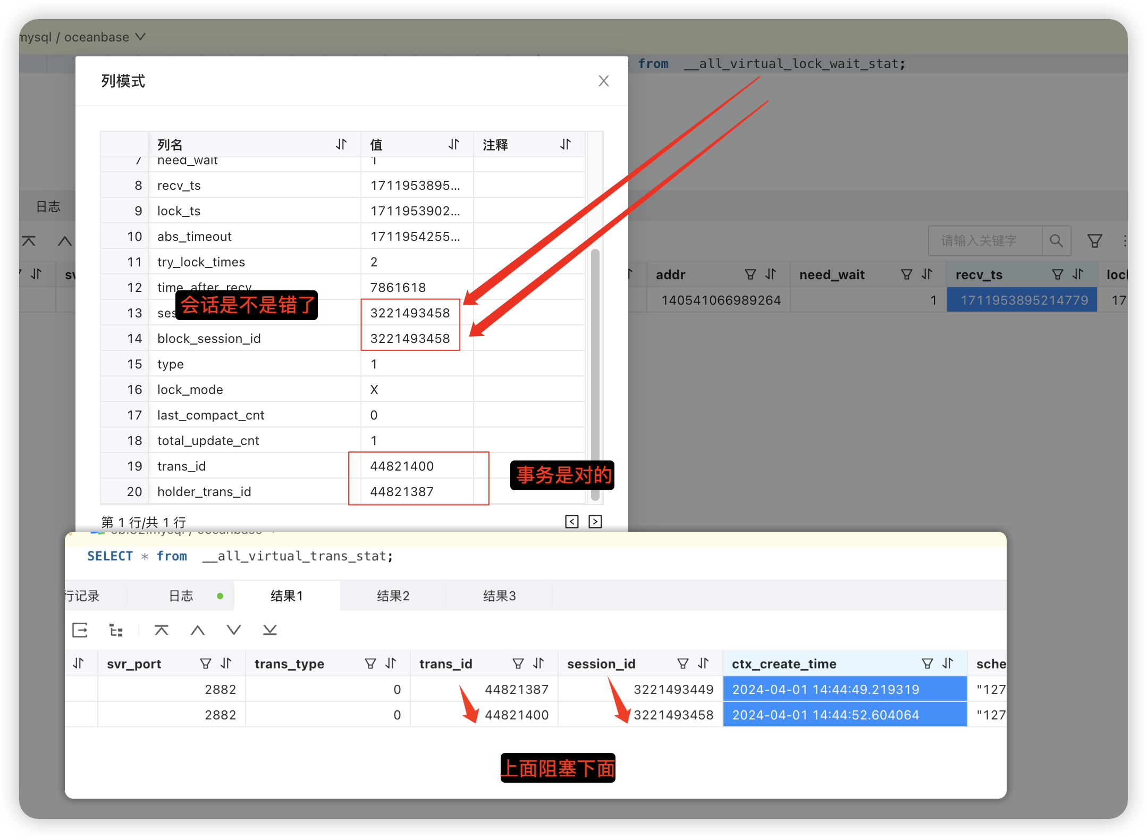
Task: Open the 日志 tab in lower panel
Action: click(181, 596)
